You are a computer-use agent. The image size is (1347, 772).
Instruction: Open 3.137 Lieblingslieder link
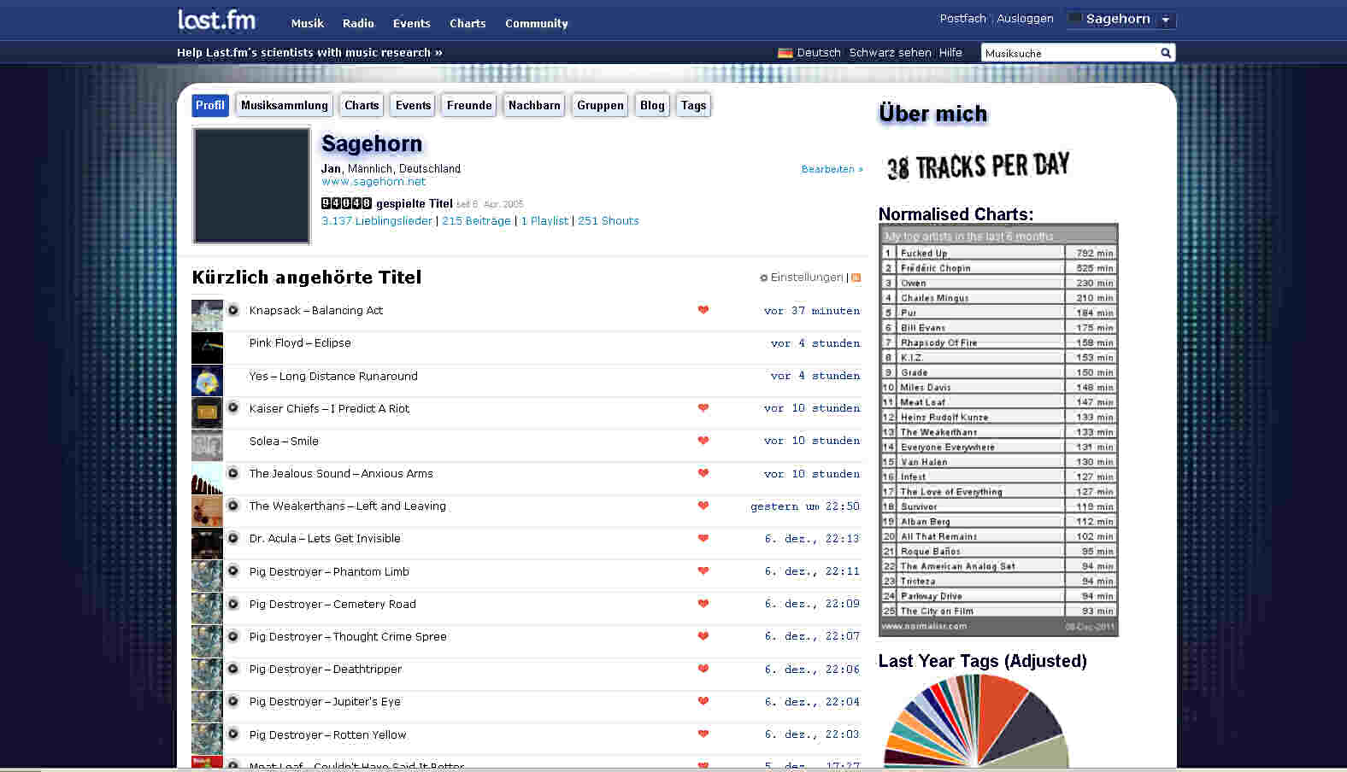pyautogui.click(x=377, y=221)
